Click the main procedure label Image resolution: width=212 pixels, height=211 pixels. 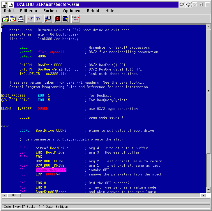(x=5, y=126)
